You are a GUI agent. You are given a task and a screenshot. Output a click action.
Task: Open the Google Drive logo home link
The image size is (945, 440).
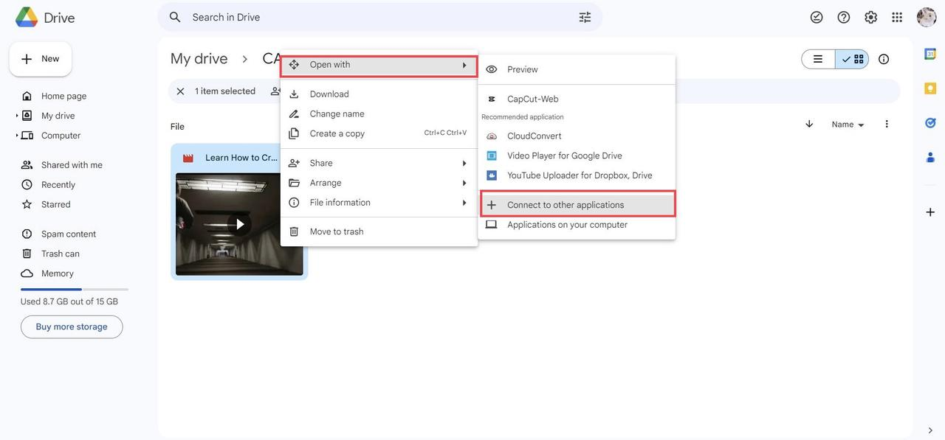(45, 18)
